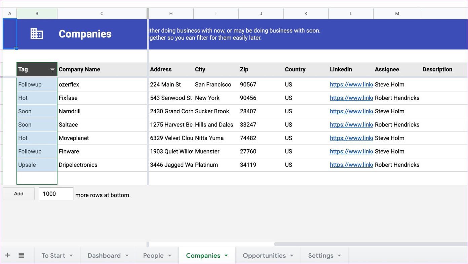This screenshot has height=264, width=468.
Task: Select Robert Hendricks assignee cell for Fixfase
Action: tap(397, 98)
